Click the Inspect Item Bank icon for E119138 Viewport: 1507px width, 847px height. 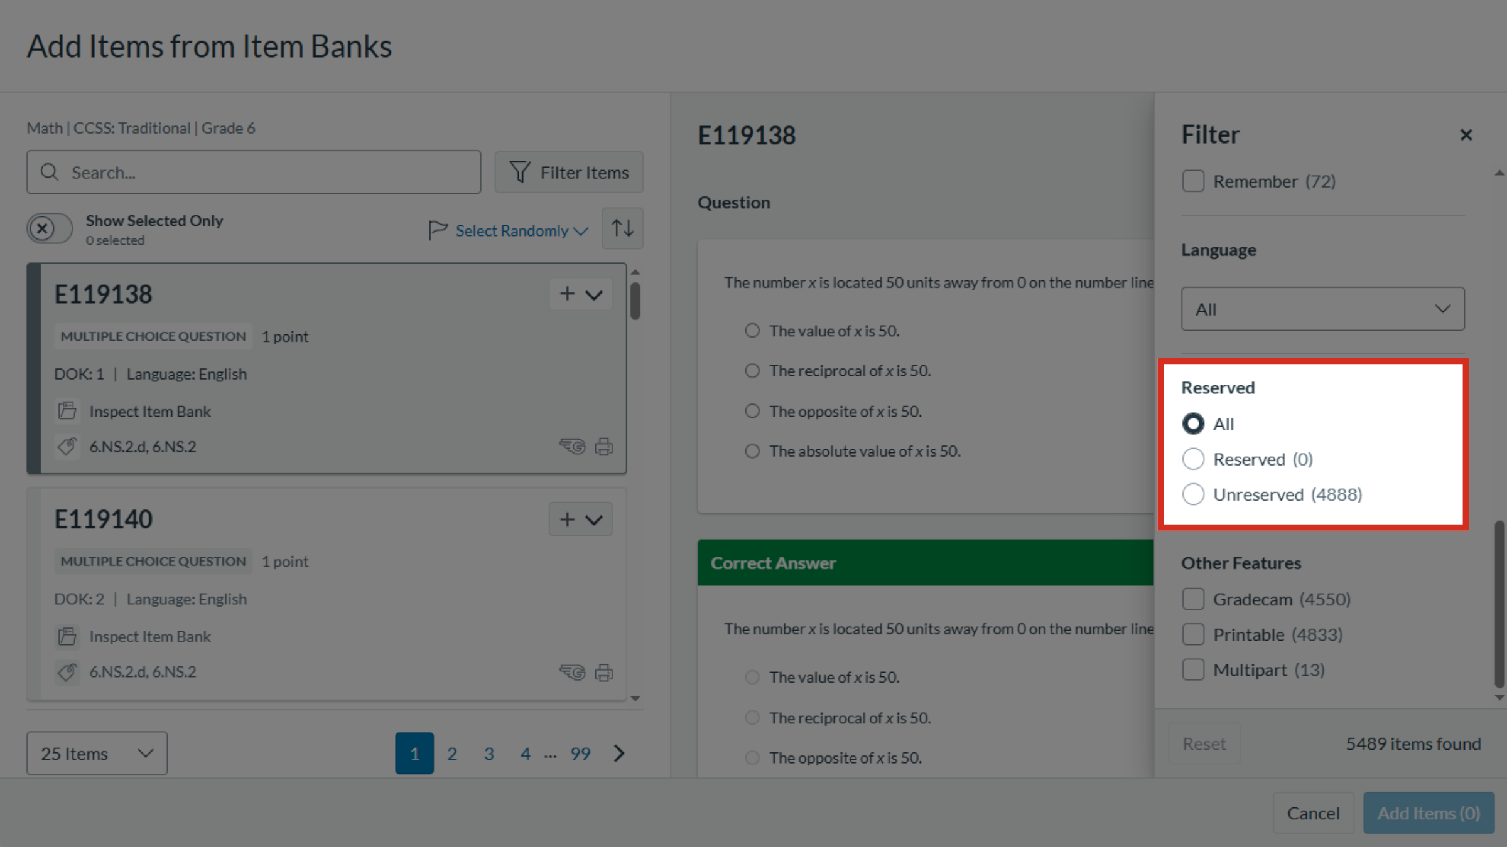(x=67, y=411)
